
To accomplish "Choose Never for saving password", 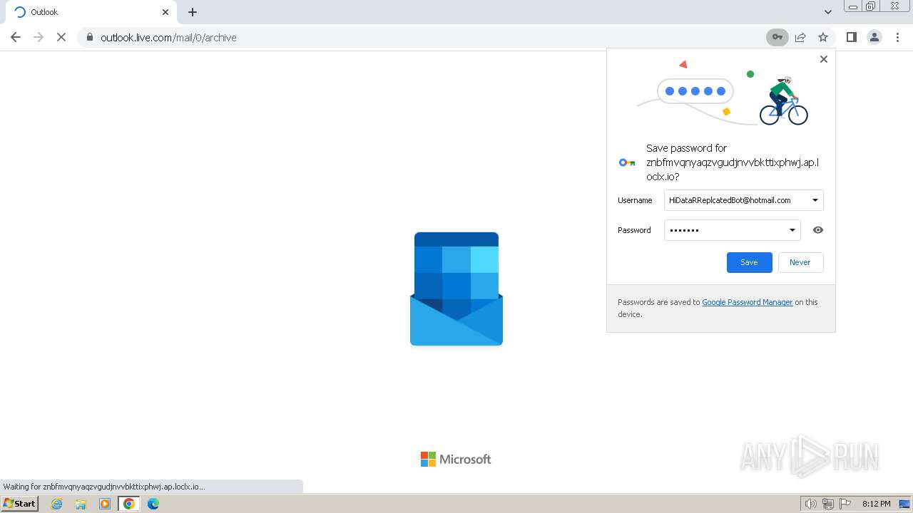I will (x=800, y=262).
